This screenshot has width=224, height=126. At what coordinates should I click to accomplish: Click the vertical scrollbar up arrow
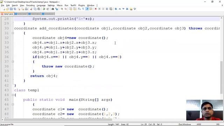(221, 18)
